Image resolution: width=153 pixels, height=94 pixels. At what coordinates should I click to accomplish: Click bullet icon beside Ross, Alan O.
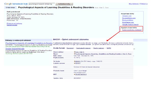(74, 52)
